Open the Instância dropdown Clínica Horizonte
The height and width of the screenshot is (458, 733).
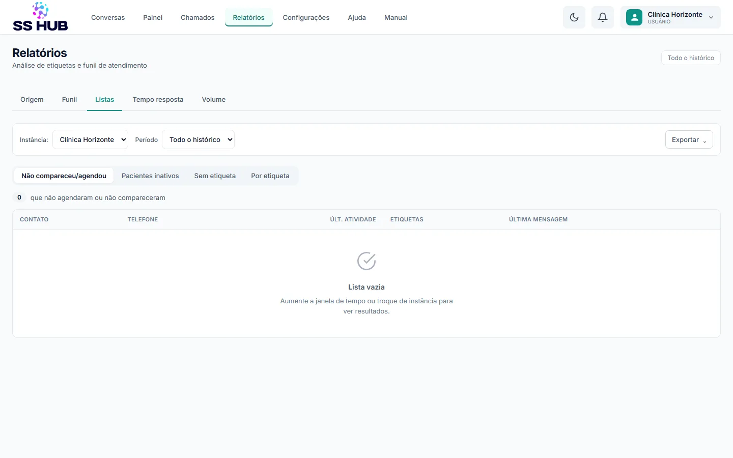(90, 139)
